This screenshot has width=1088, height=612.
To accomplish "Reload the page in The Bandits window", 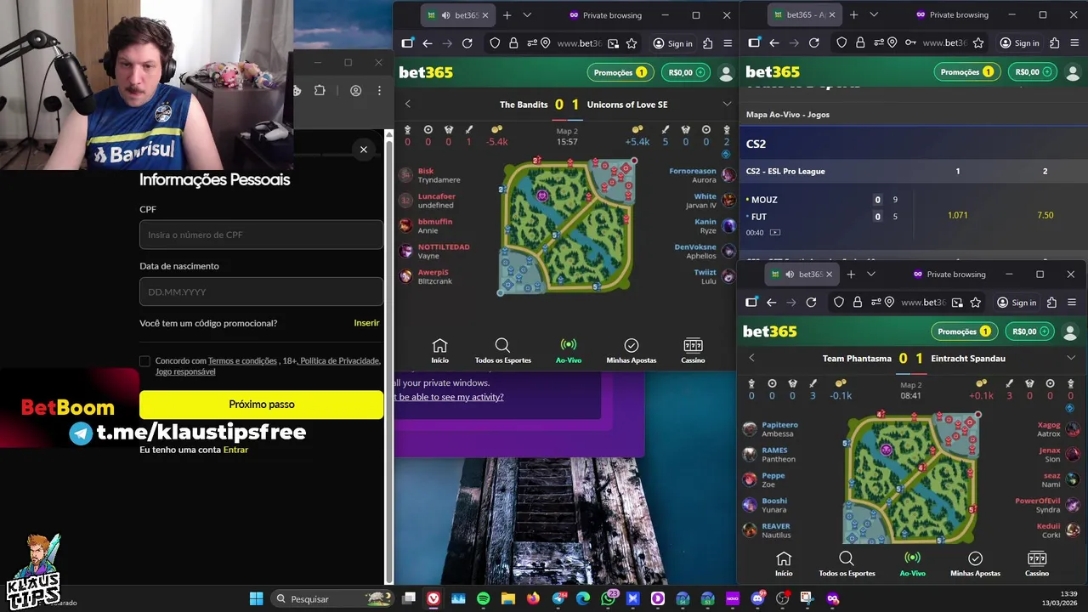I will [467, 43].
